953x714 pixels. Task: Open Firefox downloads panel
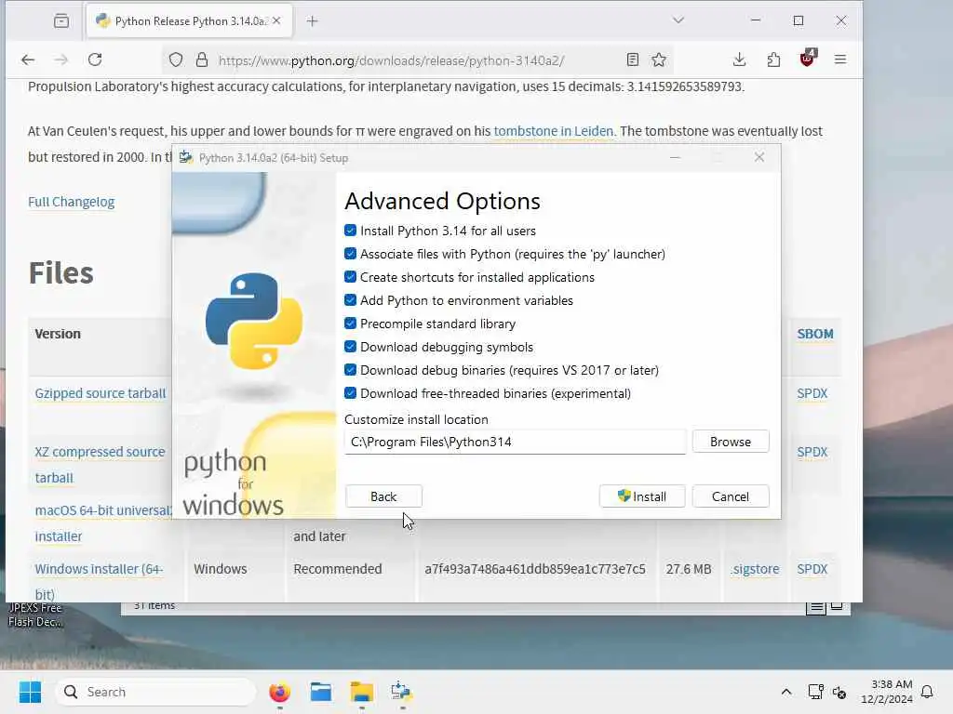[739, 59]
